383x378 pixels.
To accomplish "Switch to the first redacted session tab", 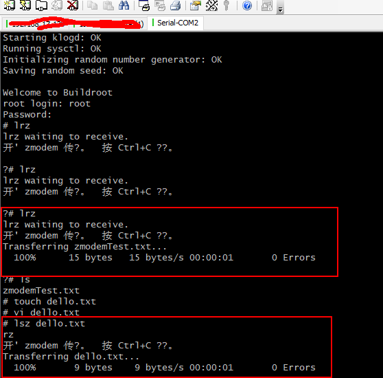I will (36, 24).
